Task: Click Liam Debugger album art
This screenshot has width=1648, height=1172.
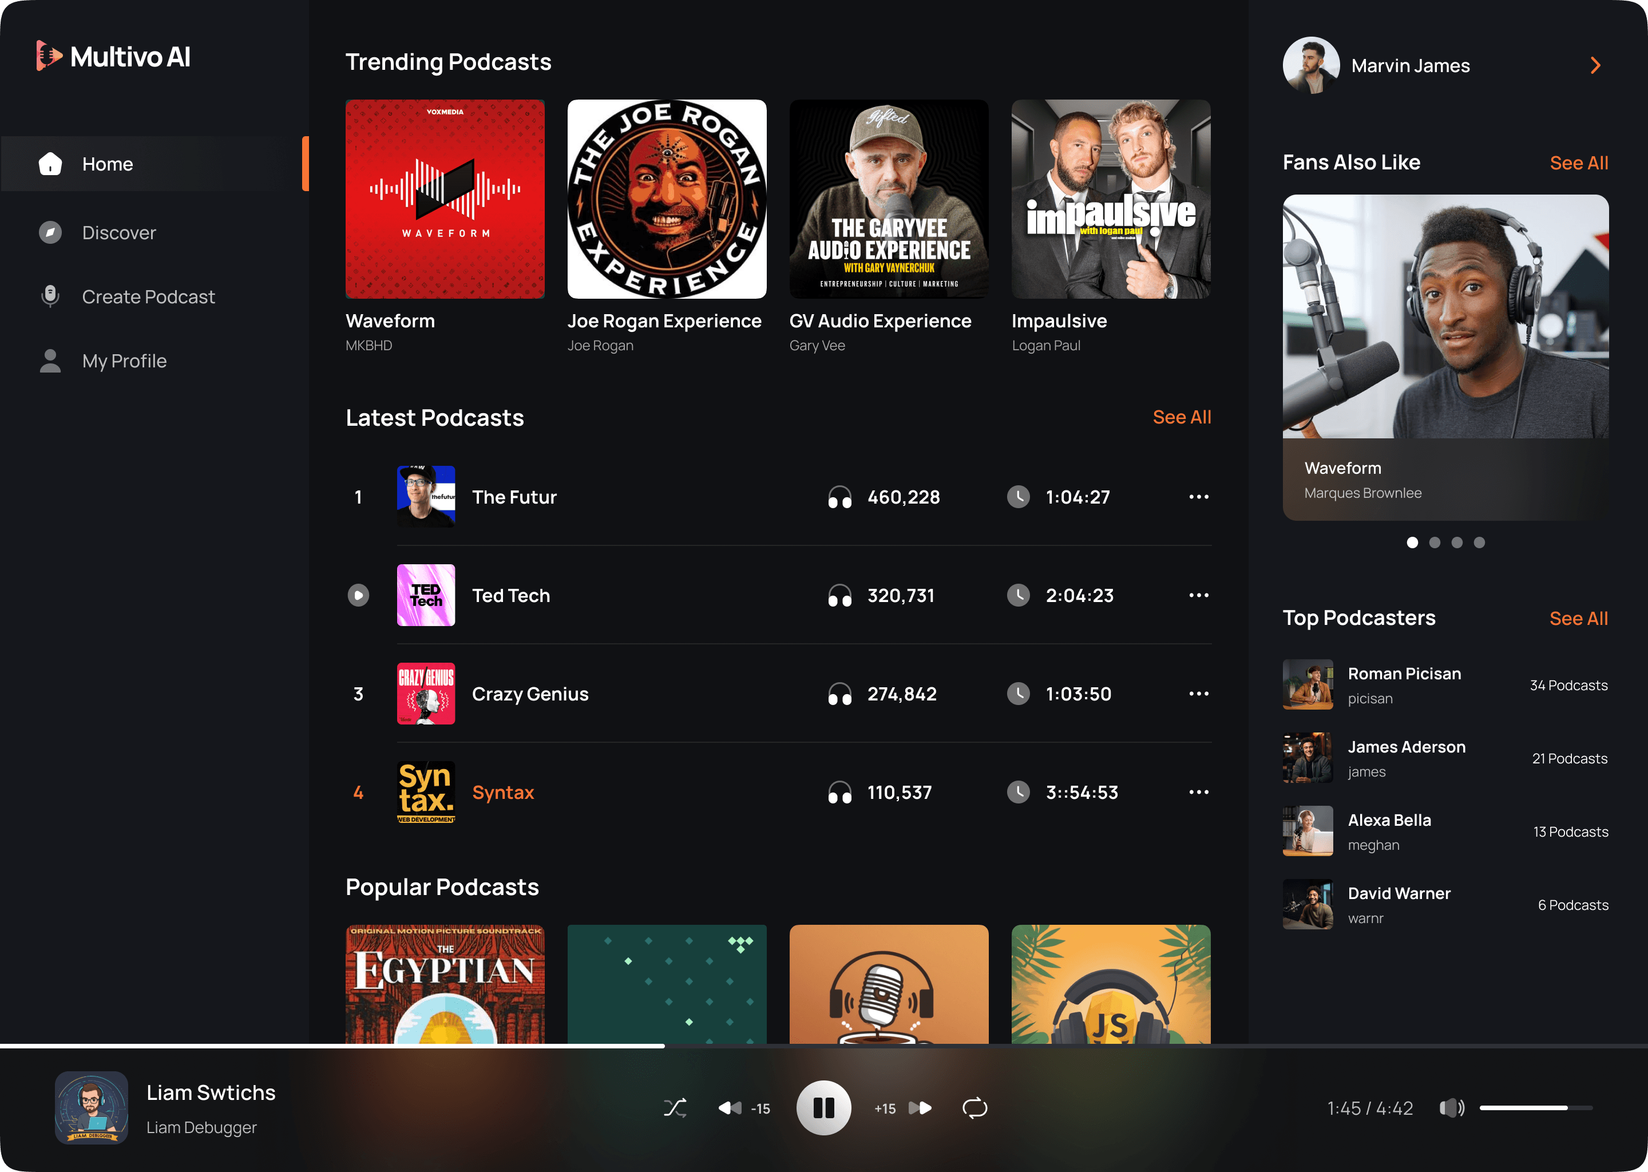Action: point(92,1108)
